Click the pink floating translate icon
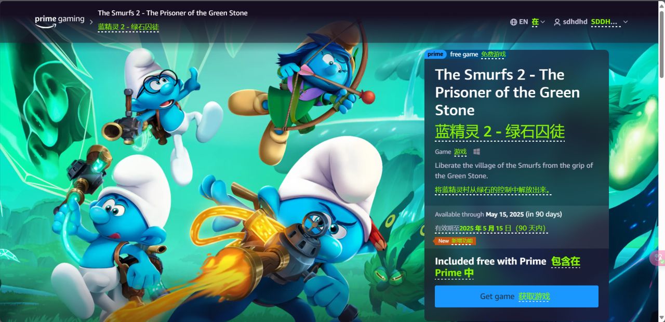665x322 pixels. (x=659, y=258)
